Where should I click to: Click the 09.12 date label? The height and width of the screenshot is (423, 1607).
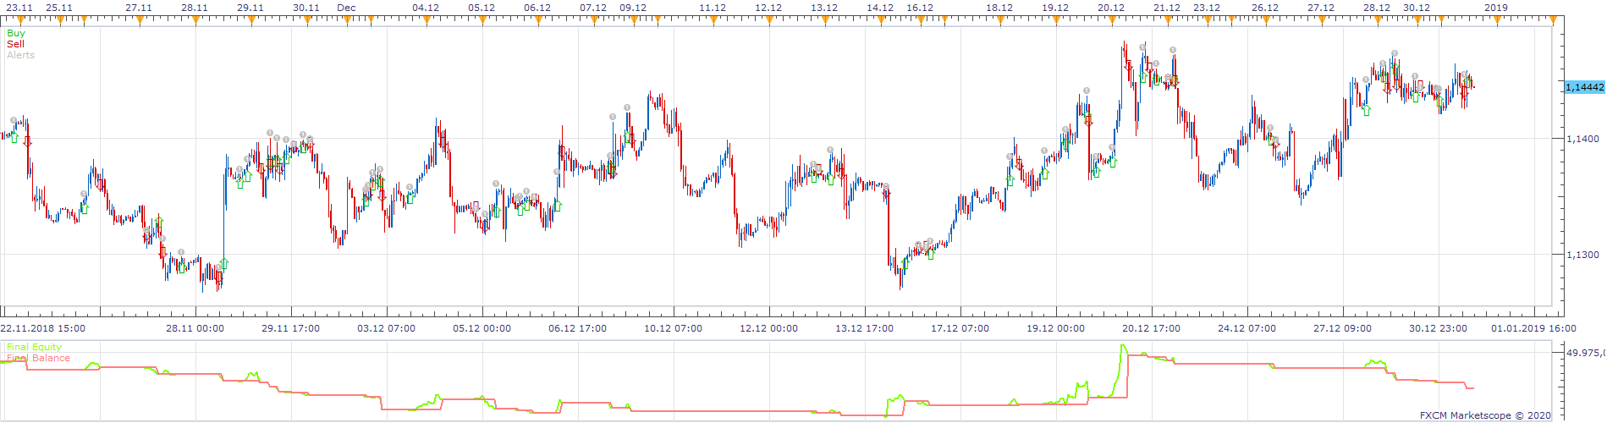point(633,8)
